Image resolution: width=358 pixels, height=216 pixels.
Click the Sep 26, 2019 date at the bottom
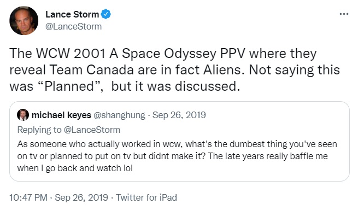(x=81, y=197)
